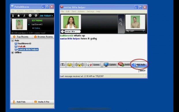The height and width of the screenshot is (112, 179).
Task: Click the running figure icon in PaltalkScene
Action: tap(24, 16)
